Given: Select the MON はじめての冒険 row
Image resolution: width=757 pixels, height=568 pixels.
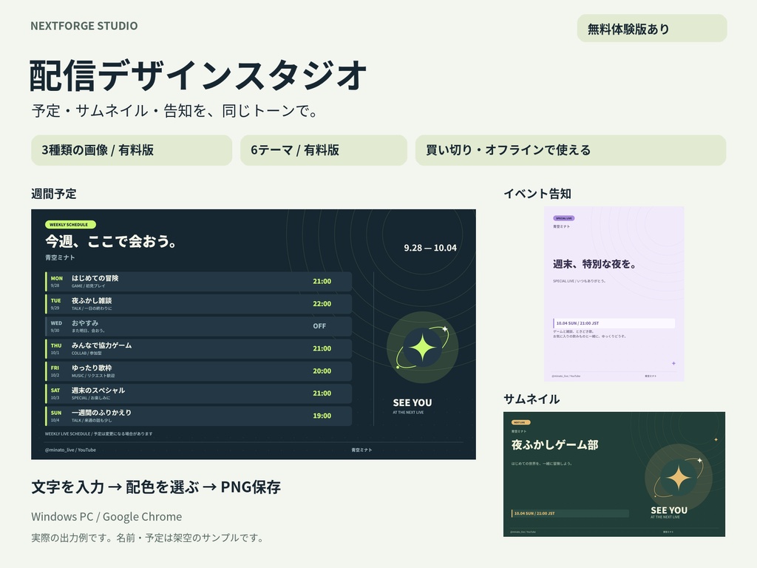Looking at the screenshot, I should [198, 282].
